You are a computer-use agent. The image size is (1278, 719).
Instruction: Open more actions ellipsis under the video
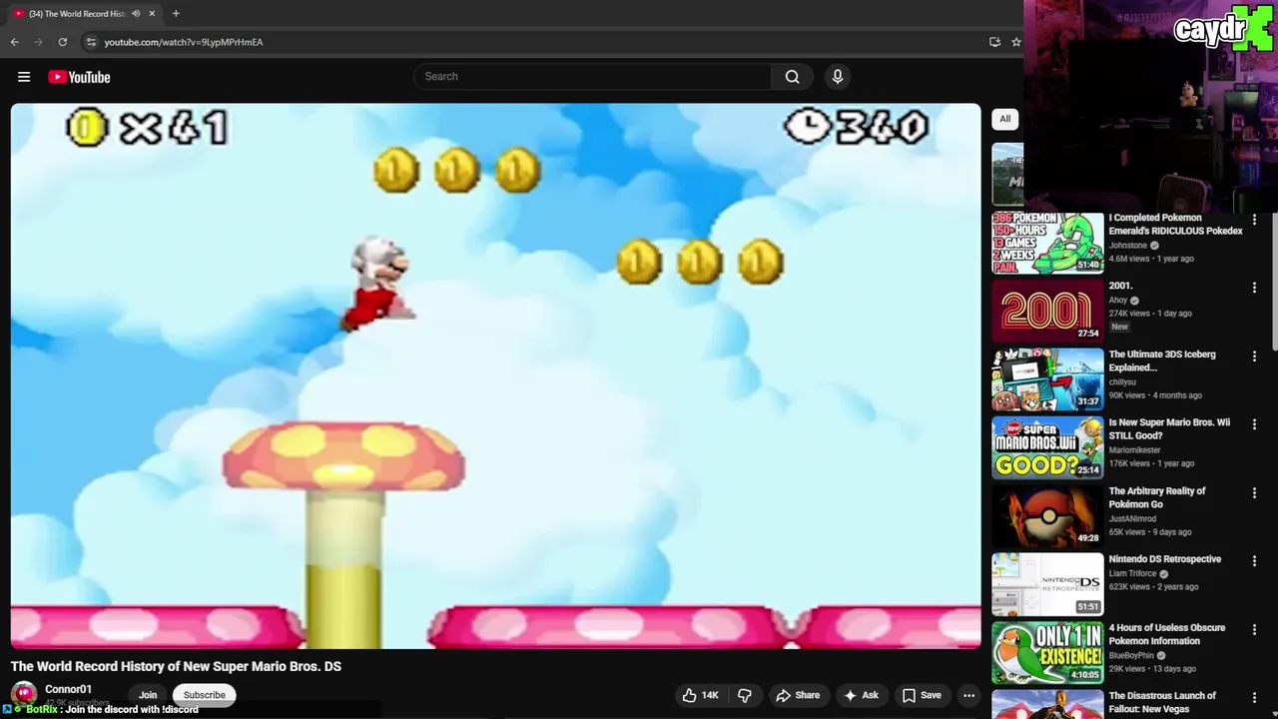(968, 695)
